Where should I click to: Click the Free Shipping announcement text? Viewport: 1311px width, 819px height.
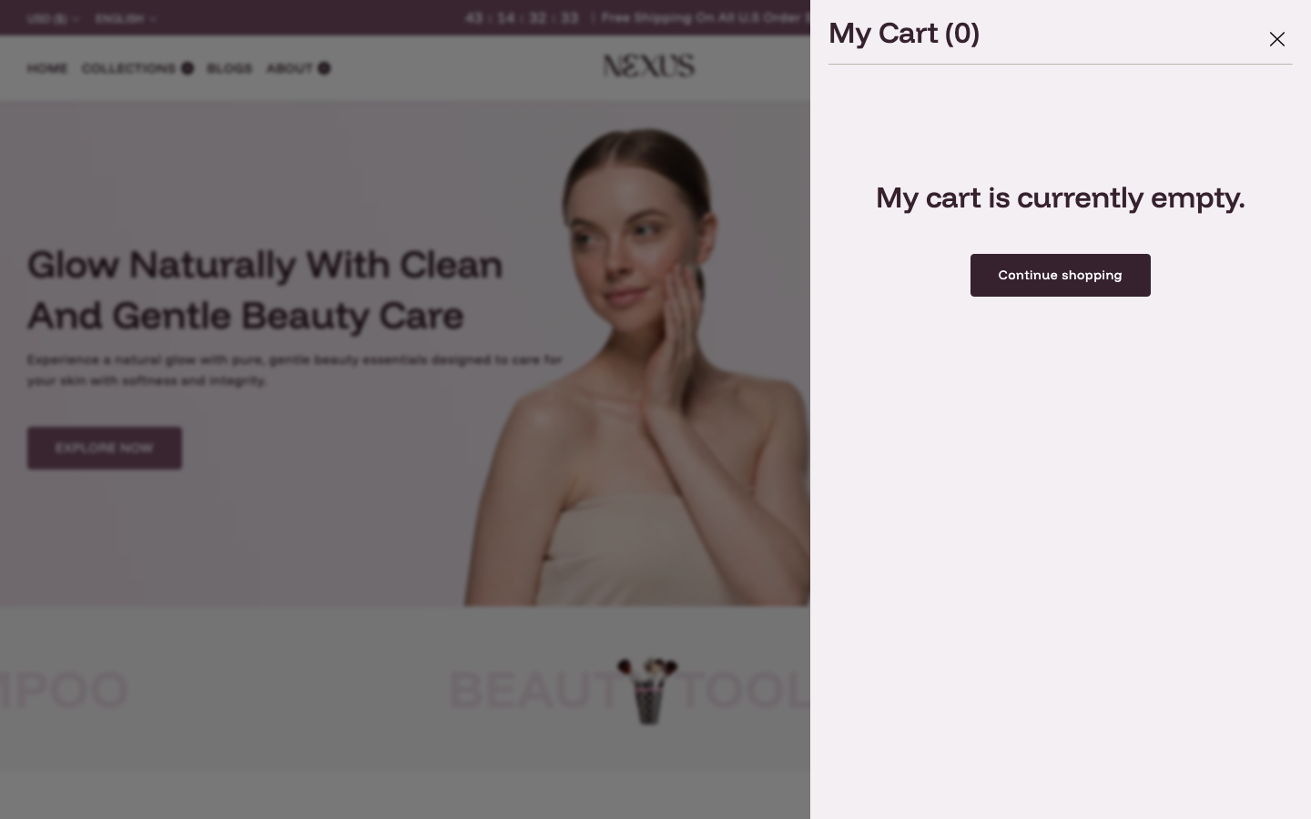(706, 18)
